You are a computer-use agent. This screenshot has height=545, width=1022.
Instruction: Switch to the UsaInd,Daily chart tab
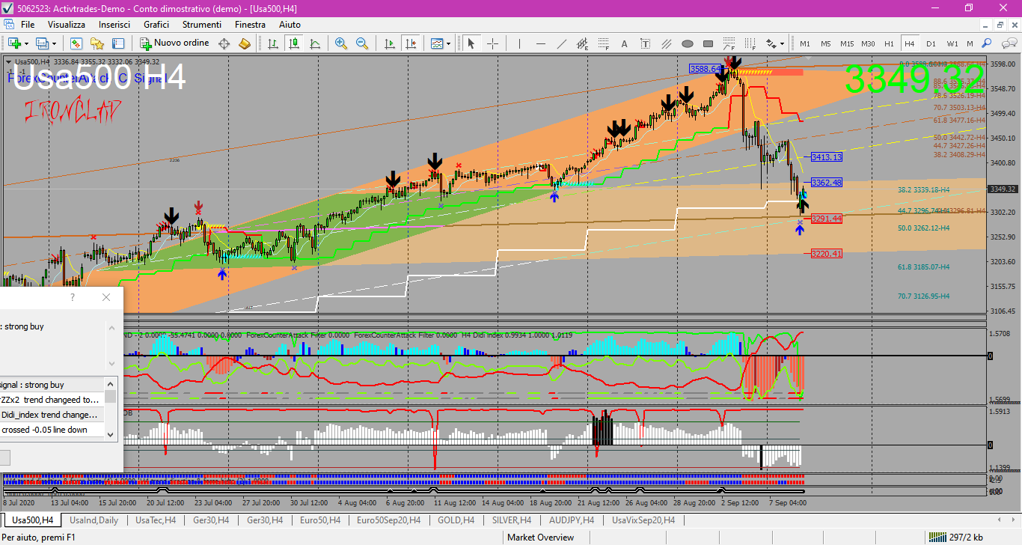[x=94, y=520]
